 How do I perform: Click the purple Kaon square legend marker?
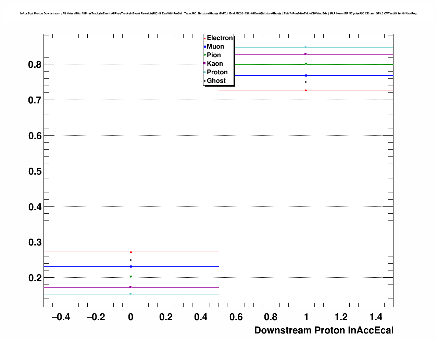[205, 64]
